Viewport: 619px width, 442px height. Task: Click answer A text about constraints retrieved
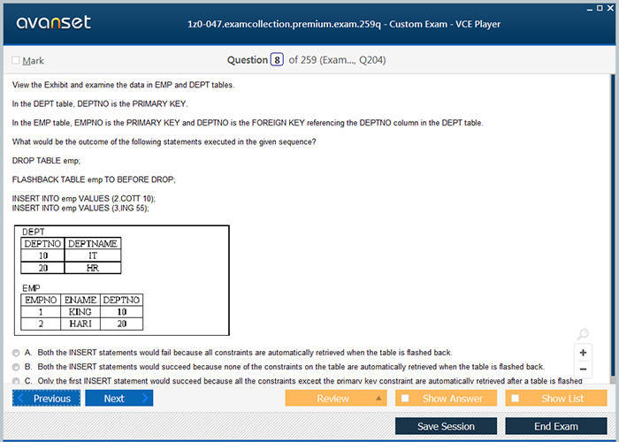(245, 353)
